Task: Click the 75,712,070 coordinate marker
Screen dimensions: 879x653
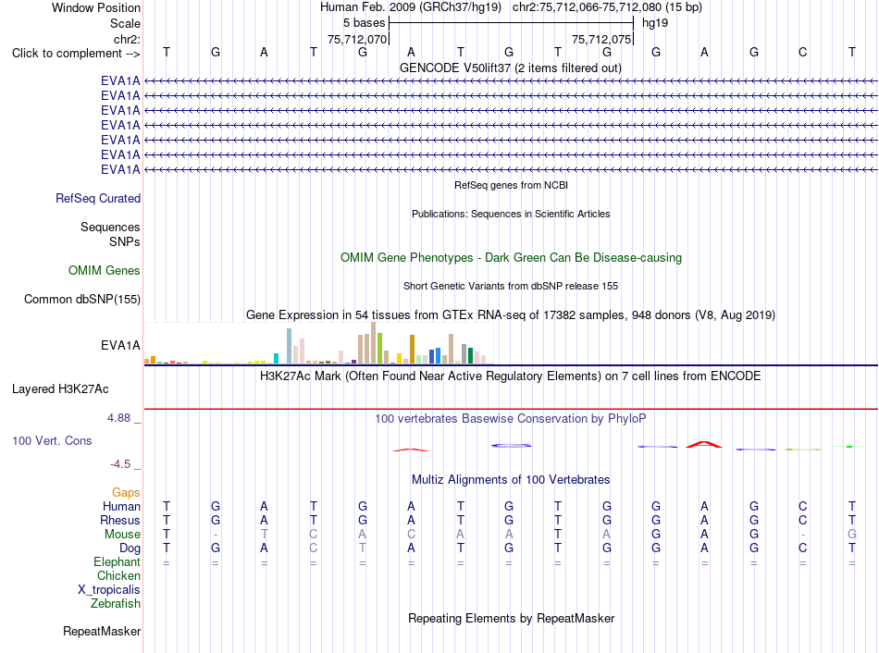Action: click(357, 39)
